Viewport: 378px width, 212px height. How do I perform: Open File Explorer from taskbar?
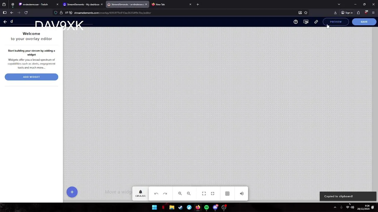point(172,207)
